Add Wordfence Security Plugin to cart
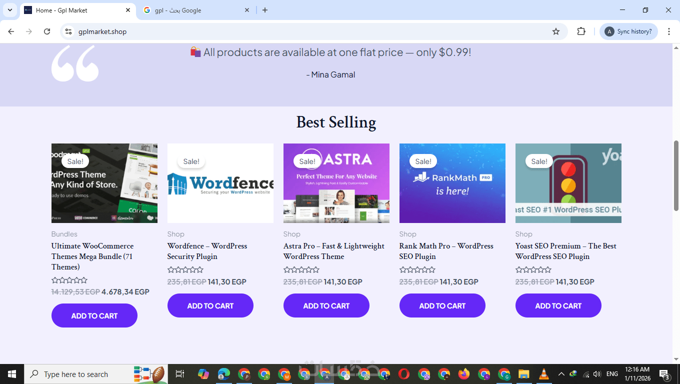The image size is (680, 384). tap(210, 305)
